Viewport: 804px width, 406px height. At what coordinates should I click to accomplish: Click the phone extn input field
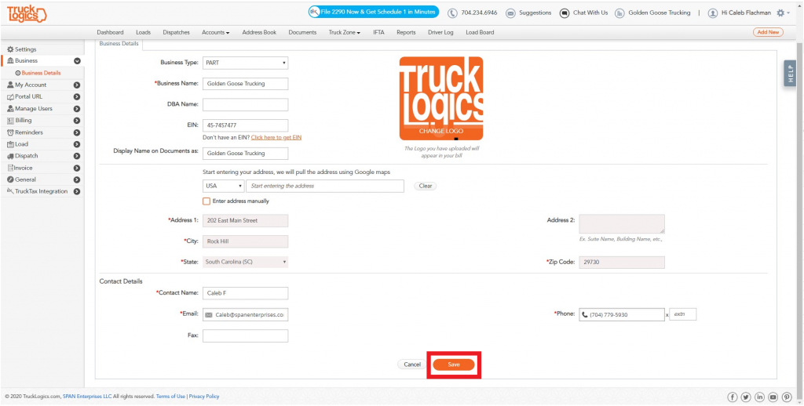[683, 314]
